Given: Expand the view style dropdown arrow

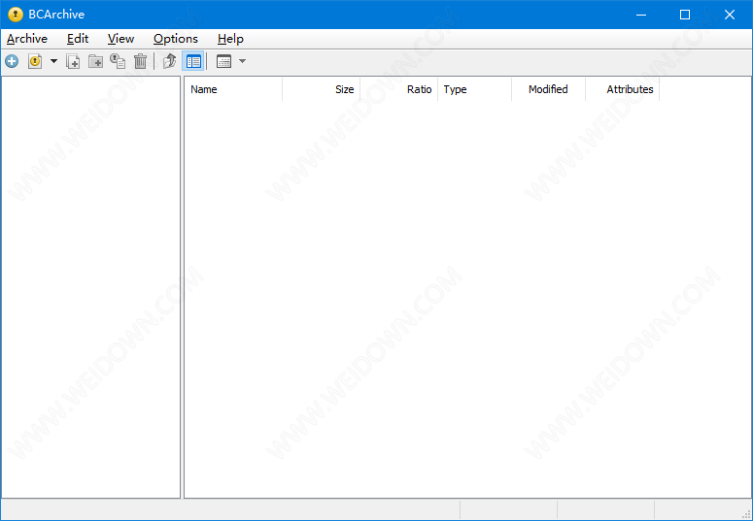Looking at the screenshot, I should pyautogui.click(x=243, y=61).
